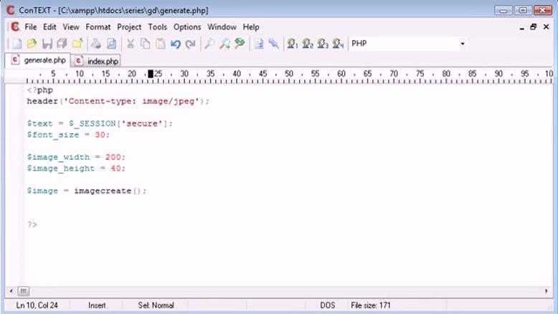Screen dimensions: 558x314
Task: Open the Edit menu
Action: (49, 27)
